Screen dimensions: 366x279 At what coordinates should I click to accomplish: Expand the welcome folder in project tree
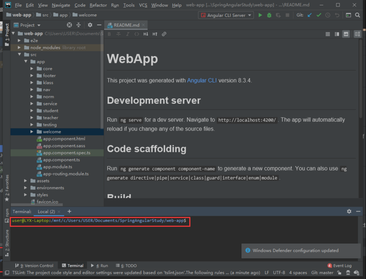click(32, 132)
